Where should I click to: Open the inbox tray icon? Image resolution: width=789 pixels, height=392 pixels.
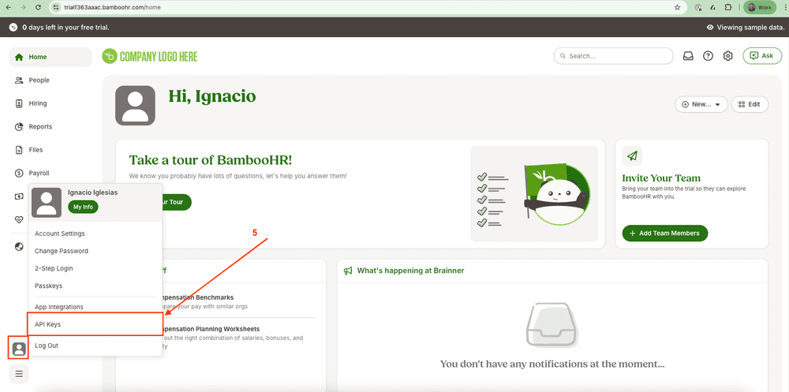click(x=688, y=56)
